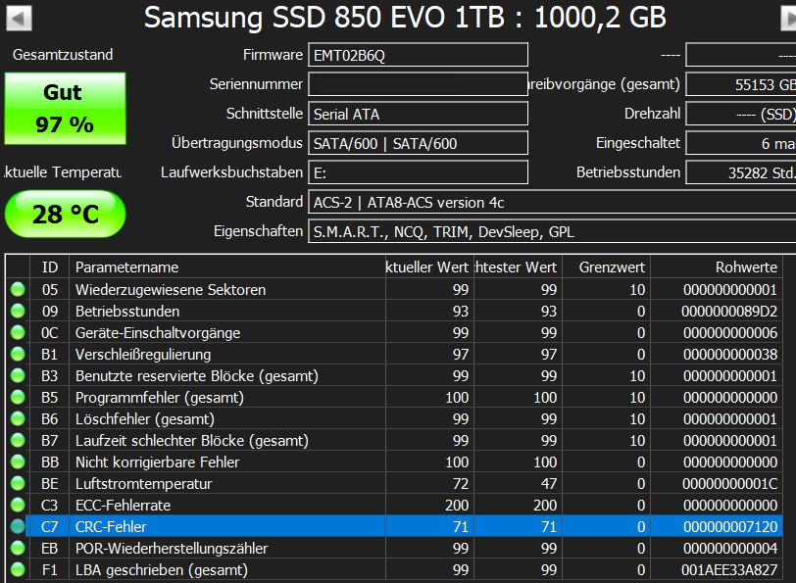796x583 pixels.
Task: Click the Eigenschaften field listing S.M.A.R.T., NCQ, TRIM
Action: [552, 231]
